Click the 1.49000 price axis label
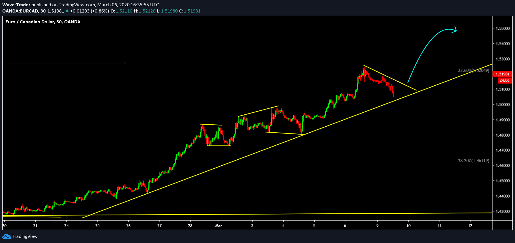 click(503, 120)
